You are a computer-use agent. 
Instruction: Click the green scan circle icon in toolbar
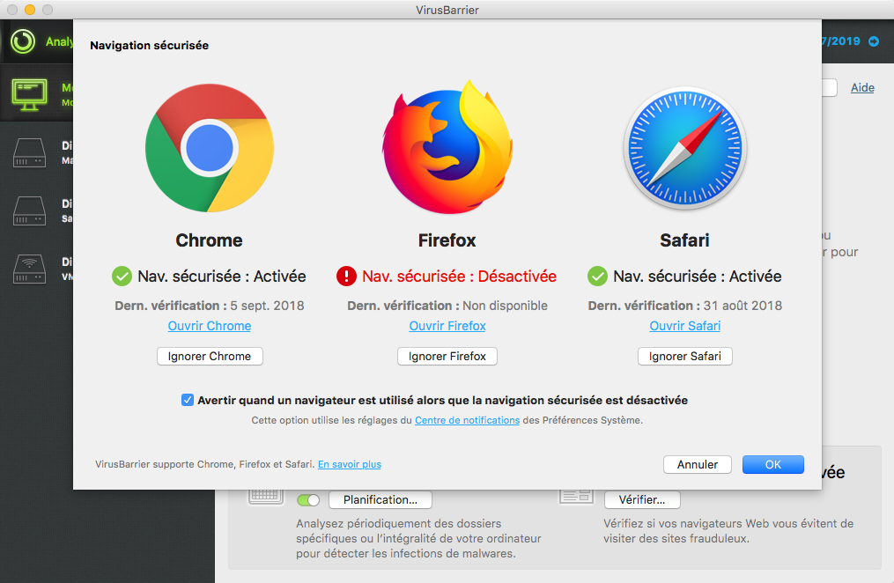coord(23,41)
